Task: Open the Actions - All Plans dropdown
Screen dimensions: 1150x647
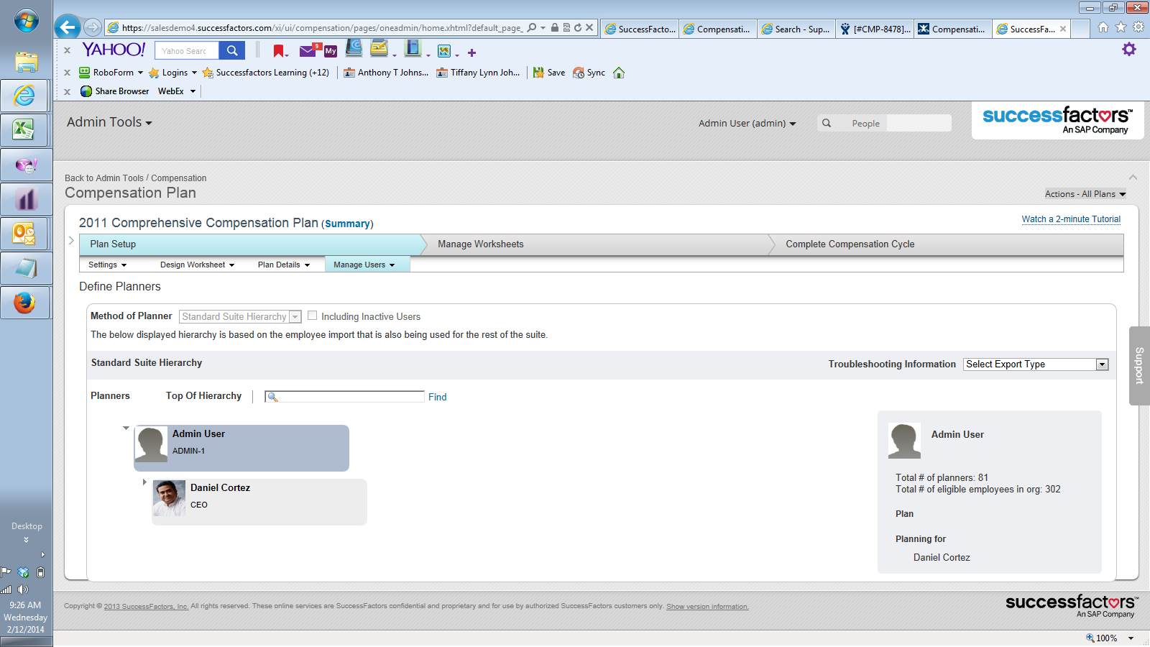Action: click(x=1085, y=194)
